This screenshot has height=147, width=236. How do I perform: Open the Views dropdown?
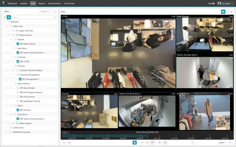point(7,11)
